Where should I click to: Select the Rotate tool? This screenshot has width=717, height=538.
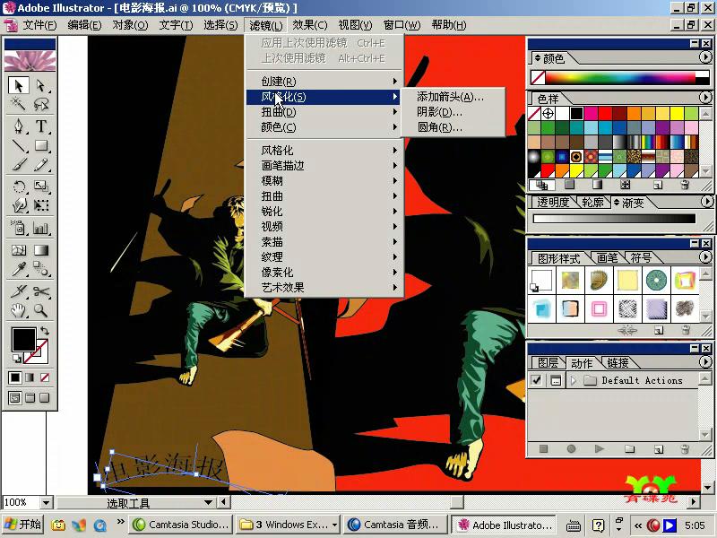pos(19,187)
